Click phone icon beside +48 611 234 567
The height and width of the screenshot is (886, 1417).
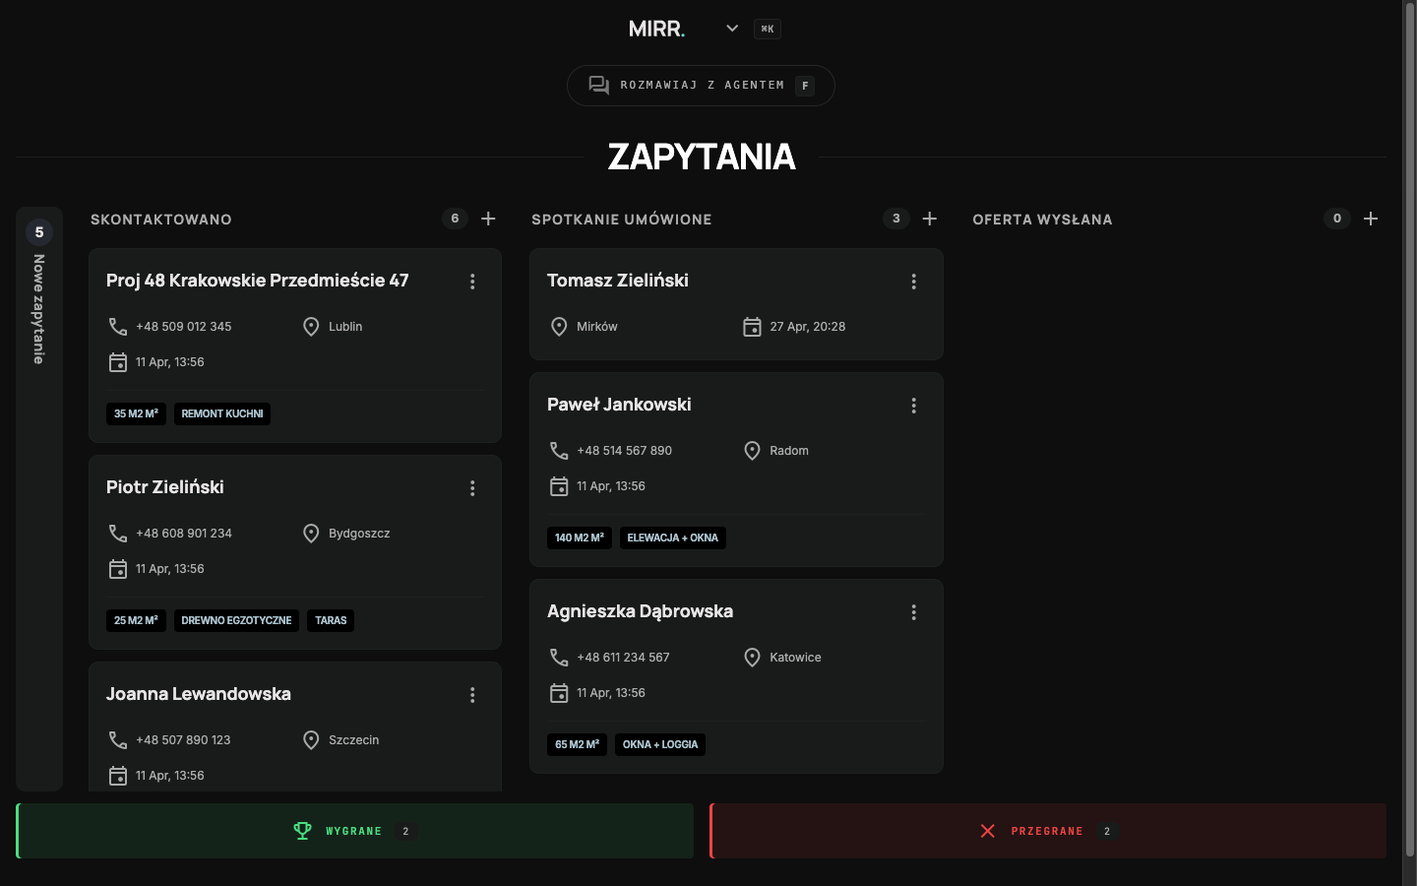click(559, 658)
